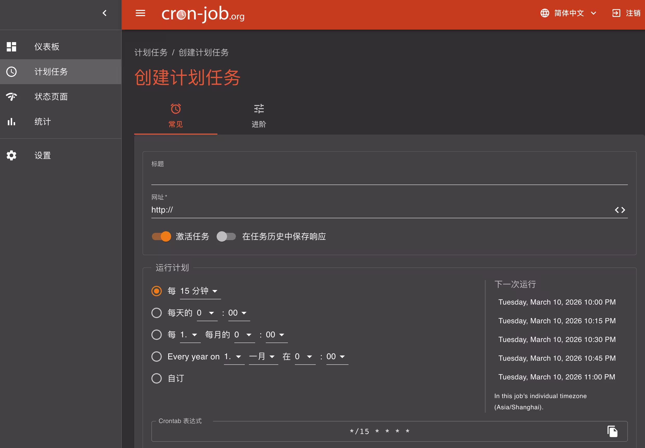Insert a placeholder via the <> icon in URL field
Screen dimensions: 645x448
point(620,210)
